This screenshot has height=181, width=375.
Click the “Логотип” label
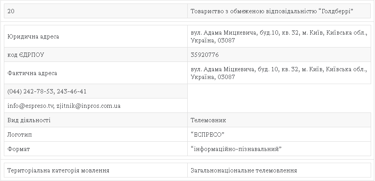[19, 135]
